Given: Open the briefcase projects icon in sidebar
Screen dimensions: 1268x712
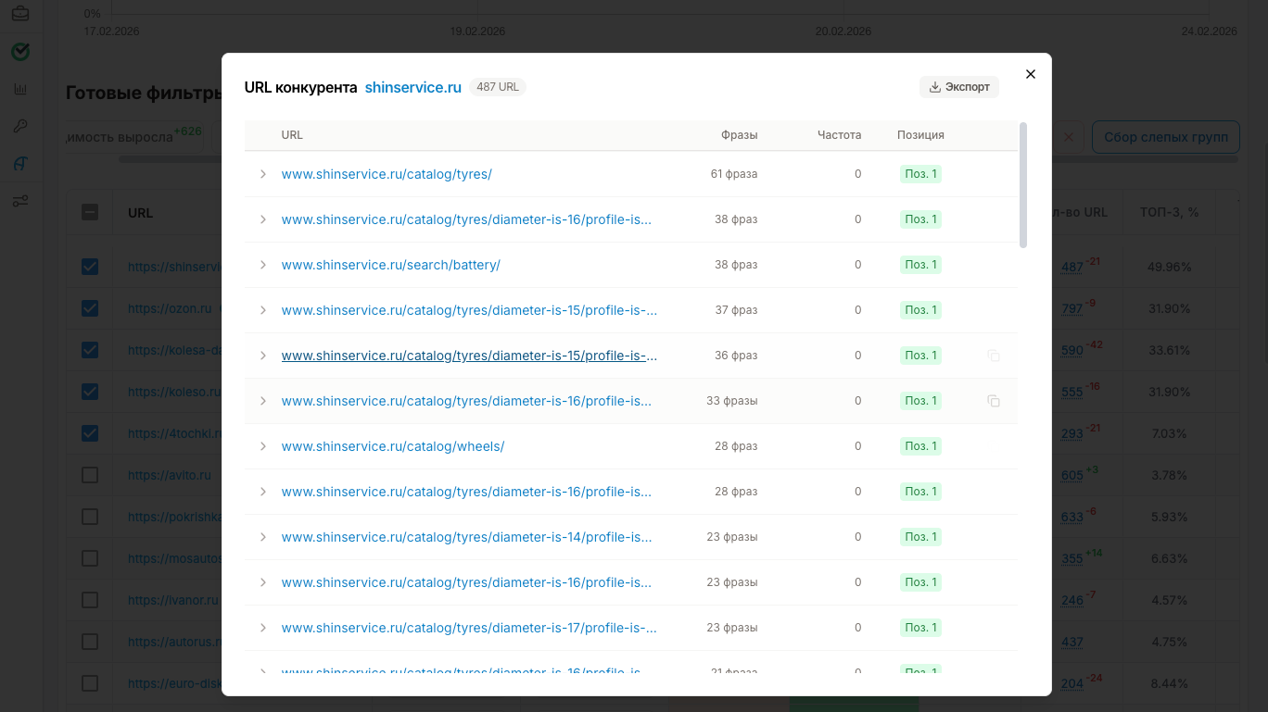Looking at the screenshot, I should click(20, 14).
